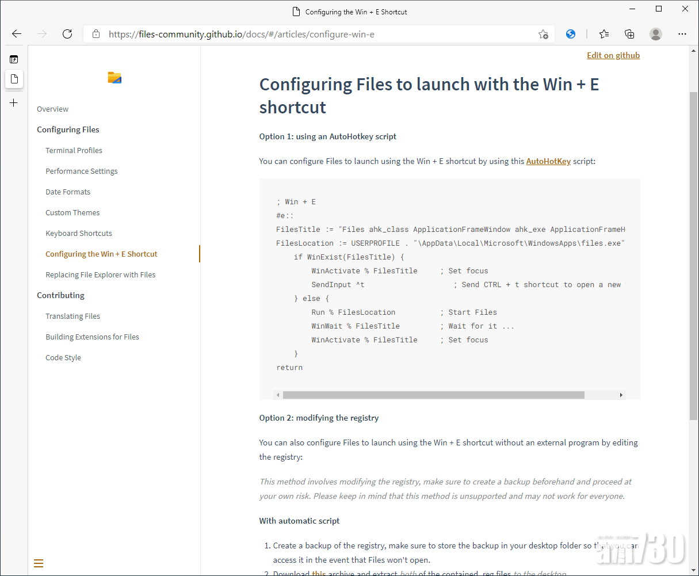Click the code block horizontal scrollbar
Viewport: 699px width, 576px height.
pos(433,395)
